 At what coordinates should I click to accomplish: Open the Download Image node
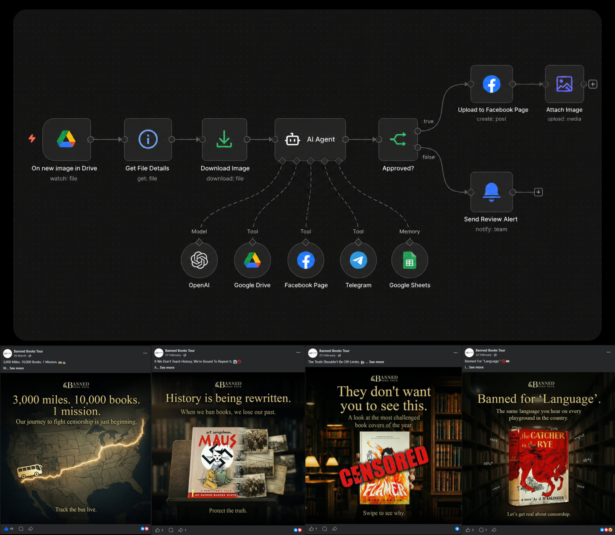224,139
